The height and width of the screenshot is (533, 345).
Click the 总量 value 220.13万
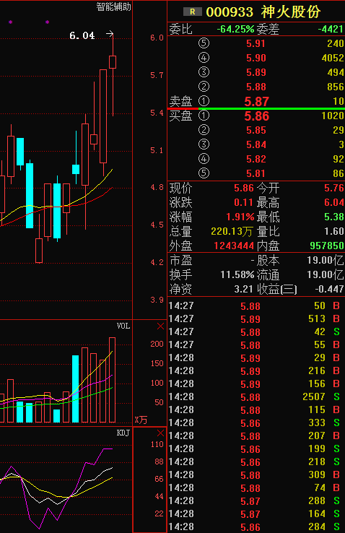click(232, 232)
